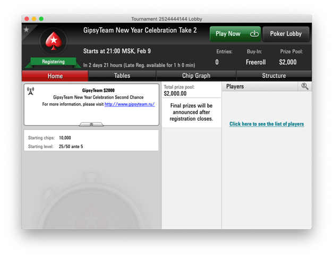Viewport: 333px width, 257px height.
Task: Click the broadcast antenna icon
Action: [x=31, y=91]
